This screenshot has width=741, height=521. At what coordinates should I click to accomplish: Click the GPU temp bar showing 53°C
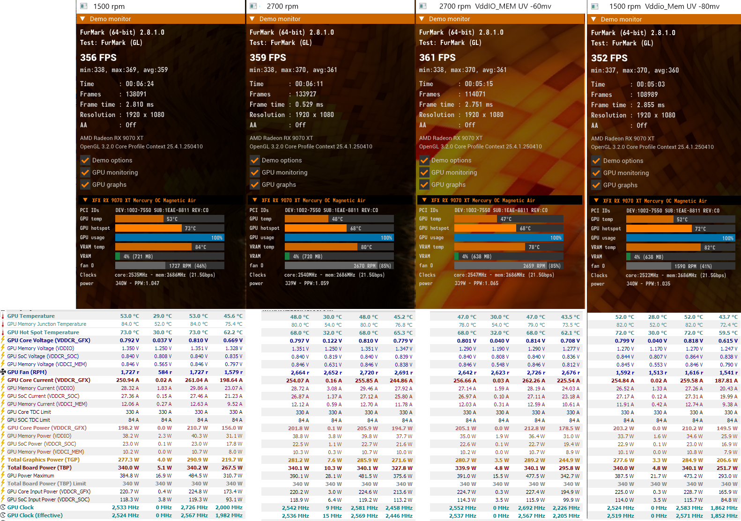click(170, 219)
